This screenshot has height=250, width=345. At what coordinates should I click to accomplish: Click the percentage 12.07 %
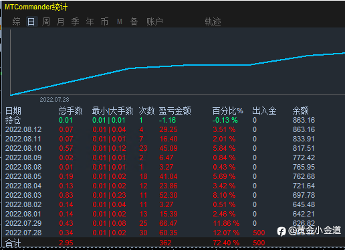tap(226, 233)
